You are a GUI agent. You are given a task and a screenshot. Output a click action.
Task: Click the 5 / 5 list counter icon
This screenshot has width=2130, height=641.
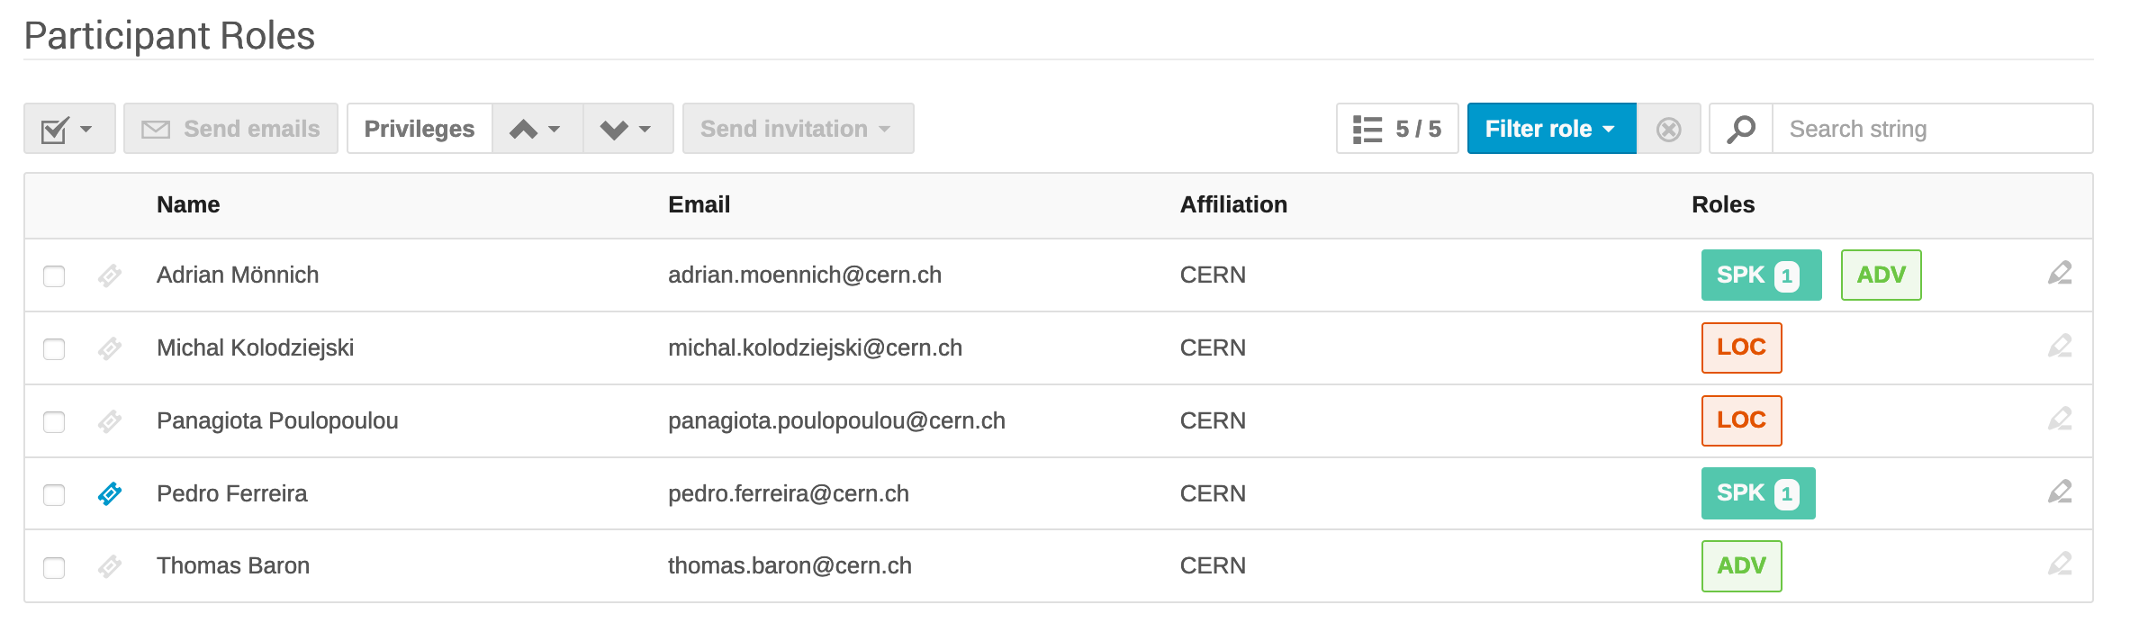[1397, 129]
